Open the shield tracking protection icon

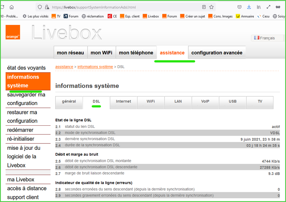[40, 7]
